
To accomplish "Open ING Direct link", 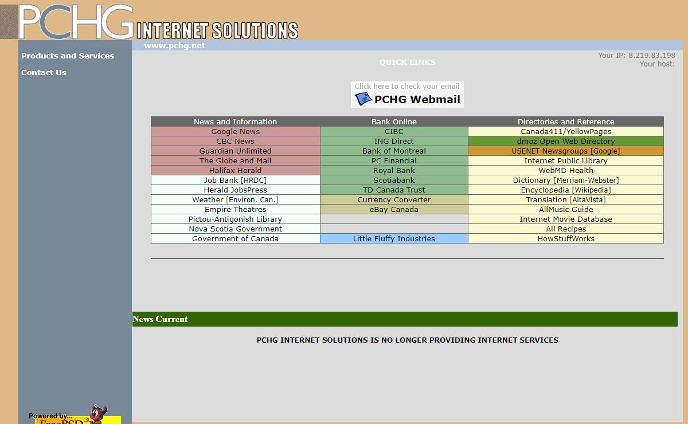I will click(x=394, y=142).
